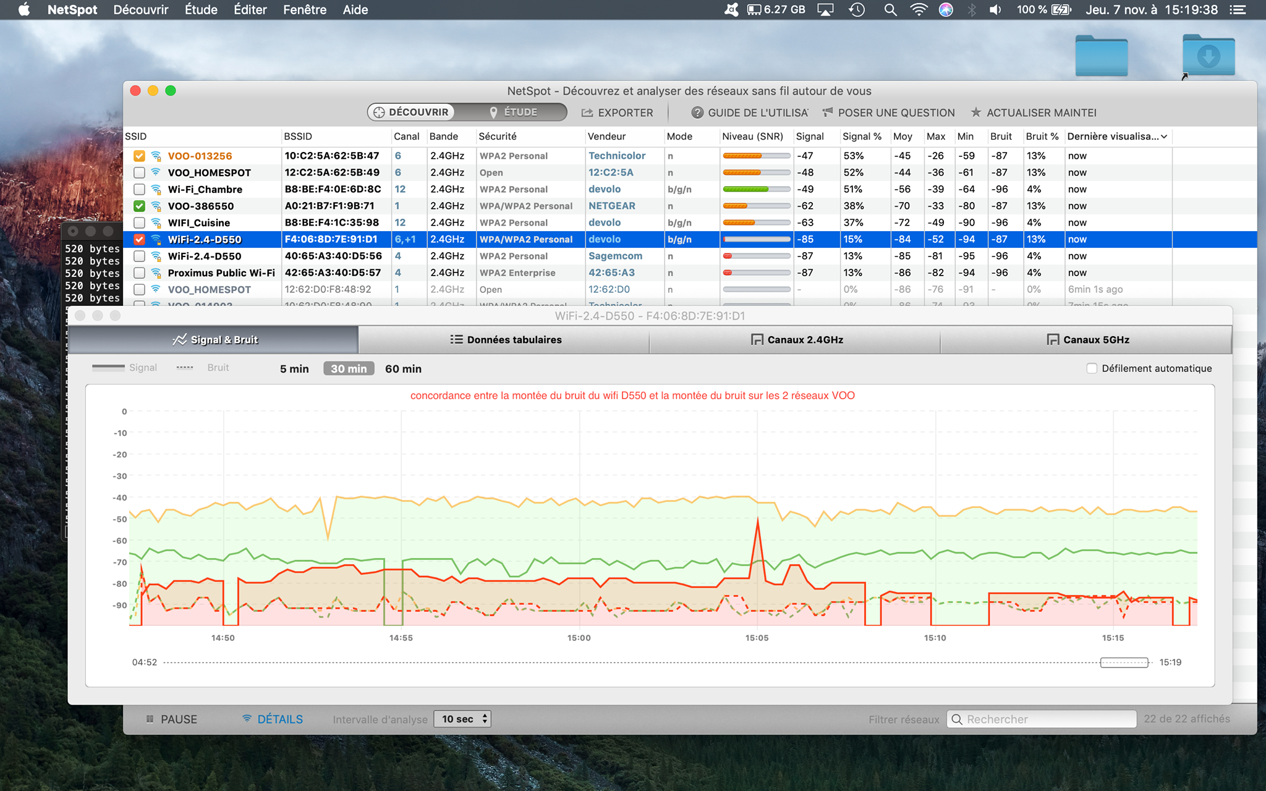Uncheck the VOO-386550 checkbox
The height and width of the screenshot is (791, 1266).
click(139, 206)
